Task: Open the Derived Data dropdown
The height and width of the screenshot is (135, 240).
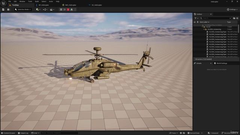Action: point(195,133)
